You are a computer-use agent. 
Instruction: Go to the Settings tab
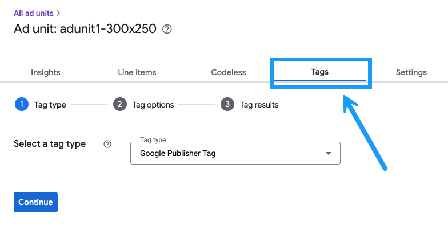tap(411, 72)
